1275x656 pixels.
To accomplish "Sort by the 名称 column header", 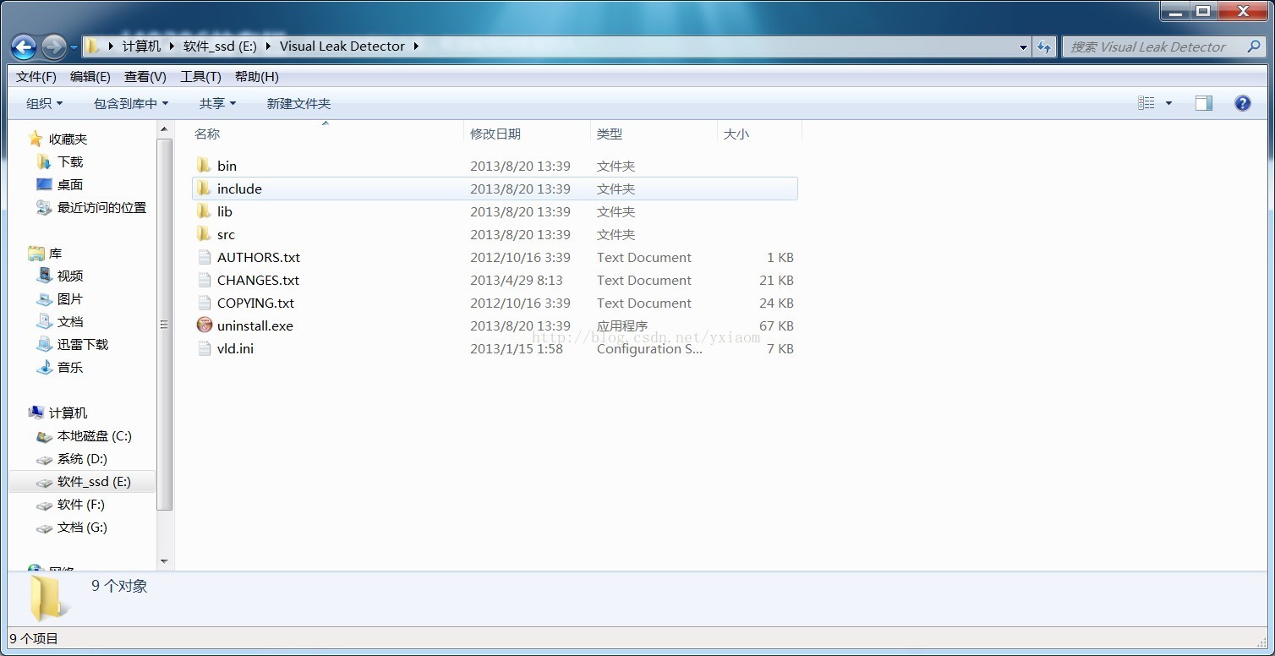I will [x=328, y=134].
